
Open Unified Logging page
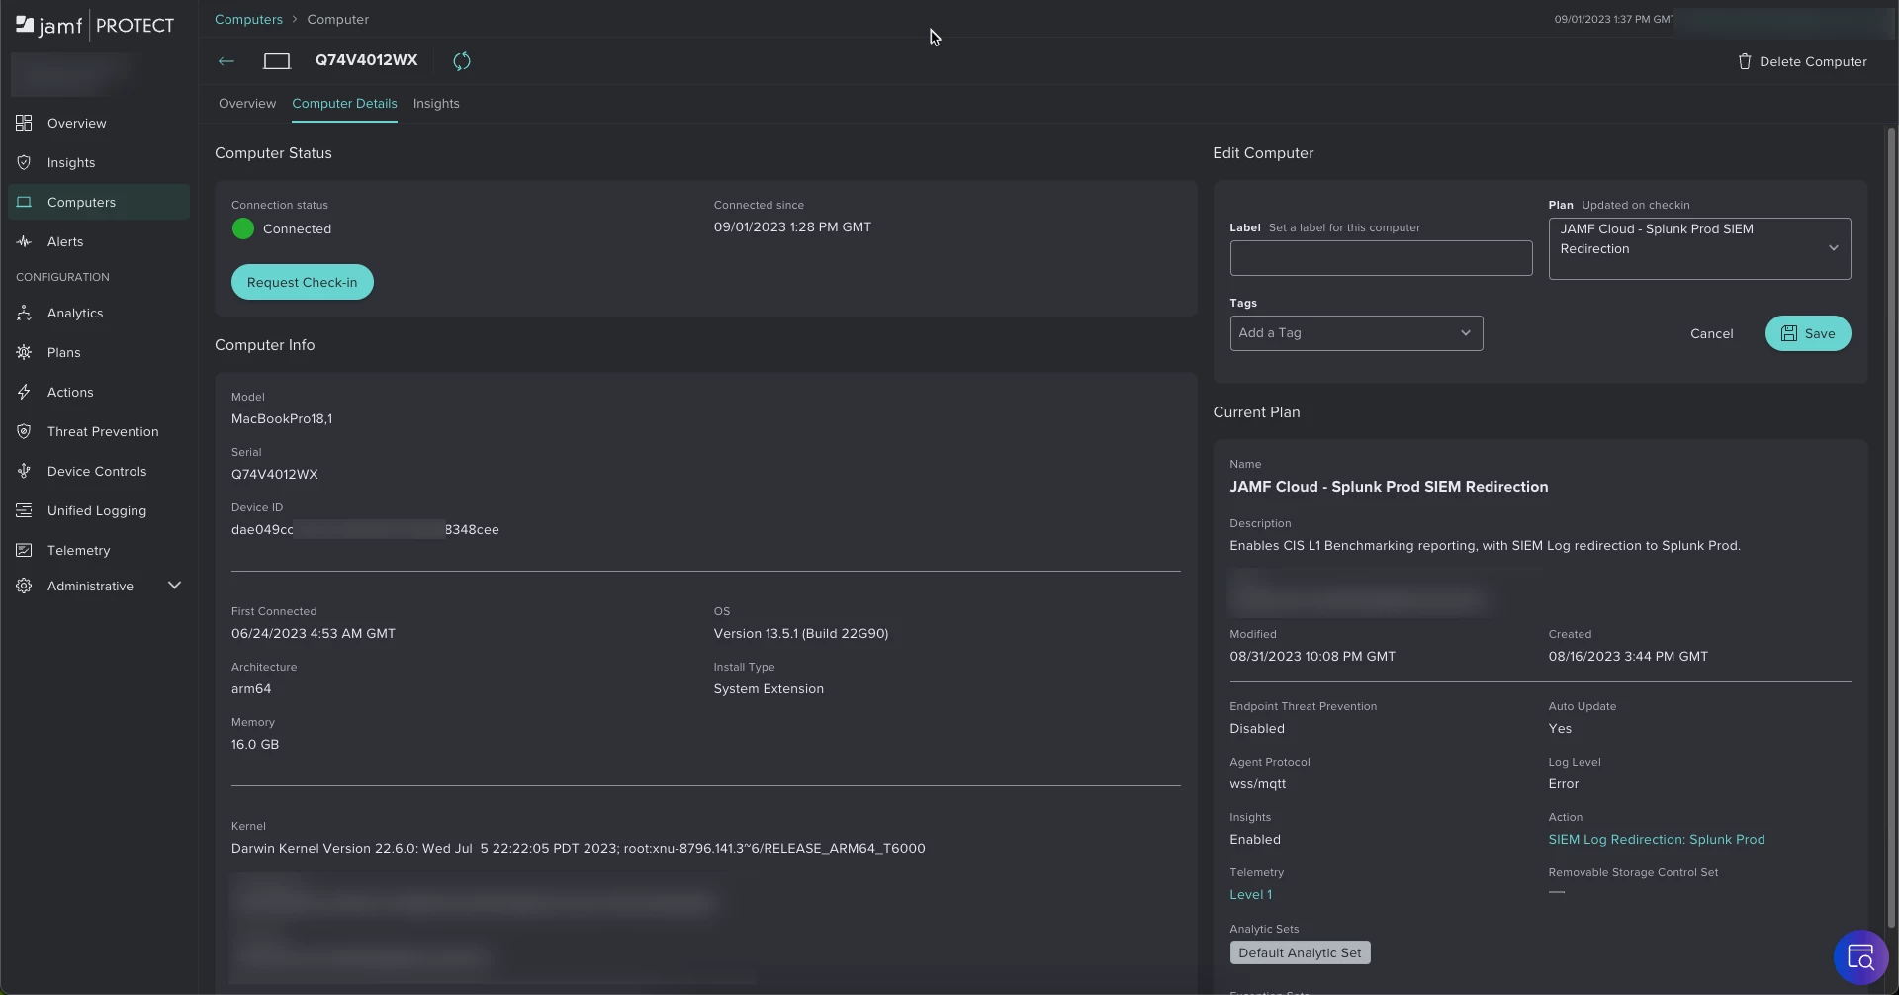(99, 510)
